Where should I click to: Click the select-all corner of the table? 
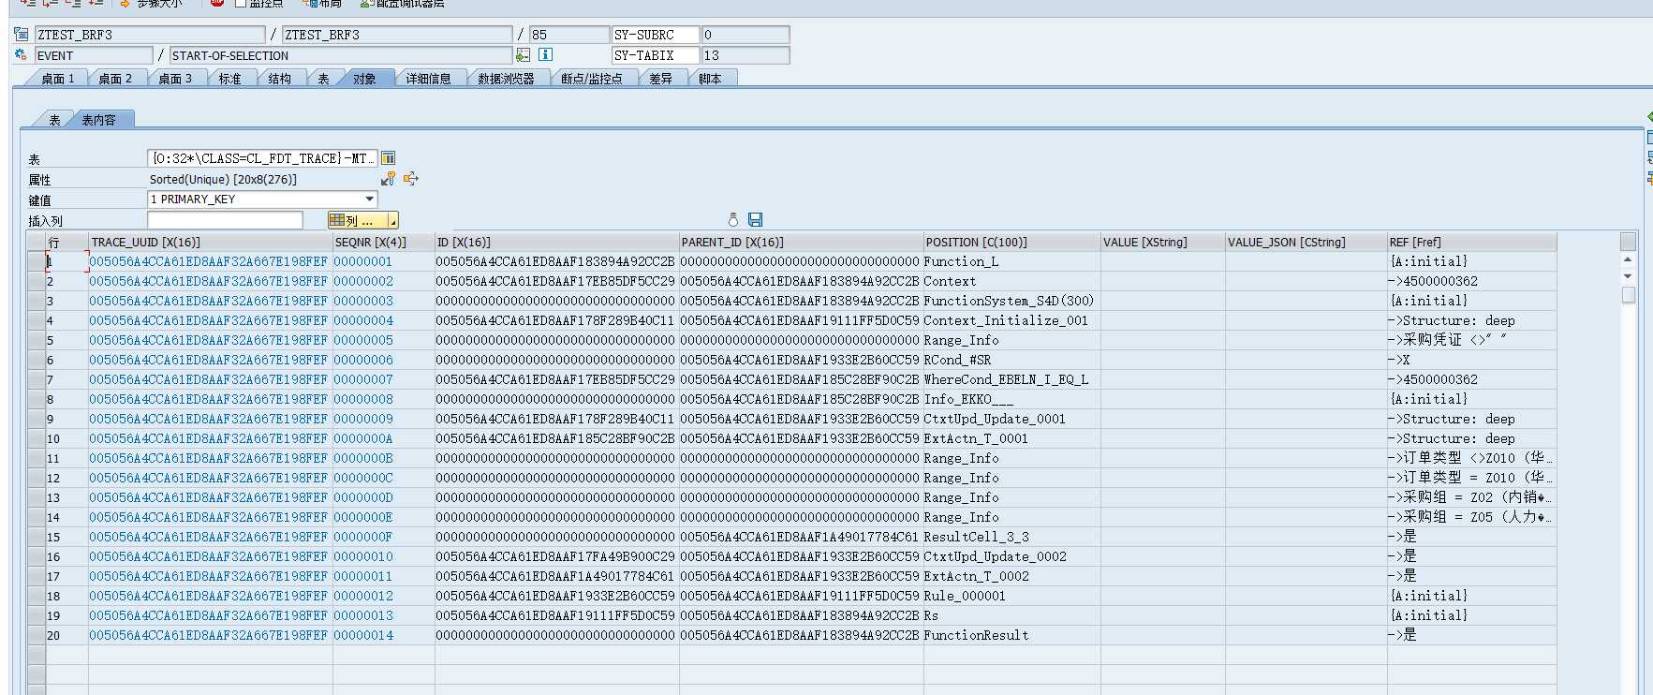(37, 242)
